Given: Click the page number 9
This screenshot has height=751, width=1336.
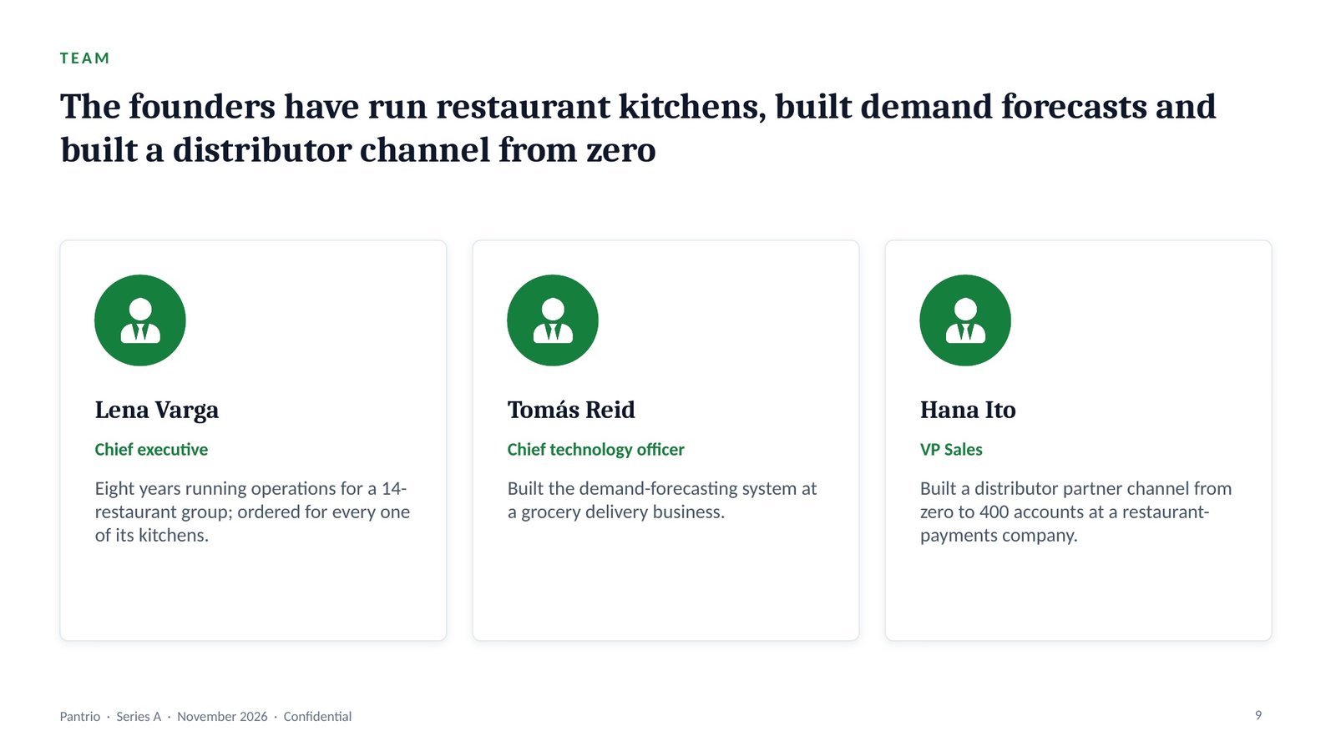Looking at the screenshot, I should coord(1258,715).
